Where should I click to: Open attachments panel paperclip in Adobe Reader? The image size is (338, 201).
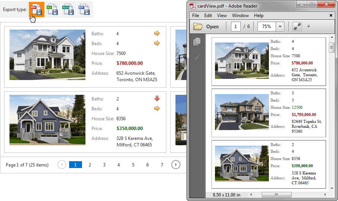(197, 58)
